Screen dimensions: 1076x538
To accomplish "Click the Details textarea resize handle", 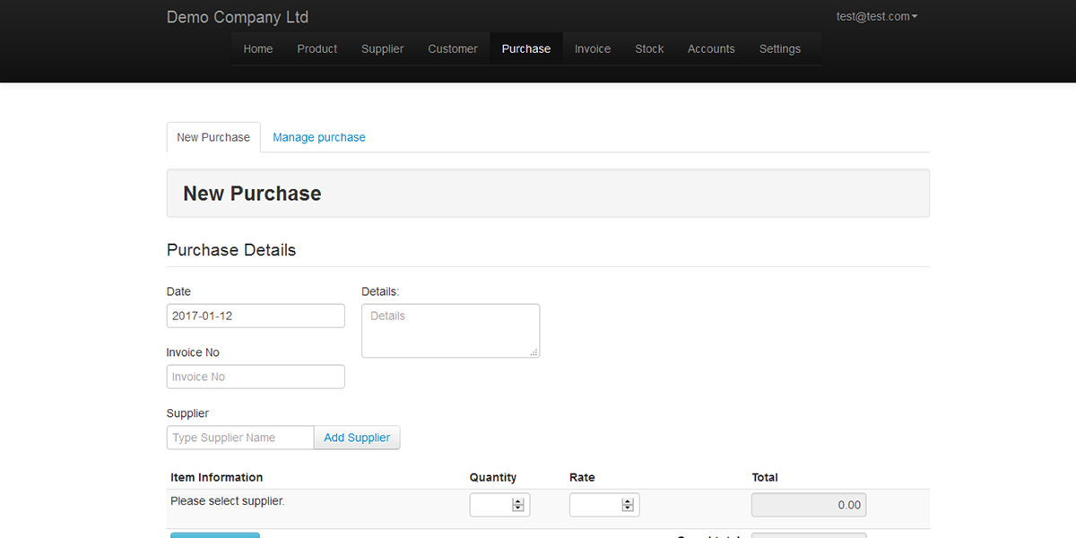I will [x=535, y=352].
